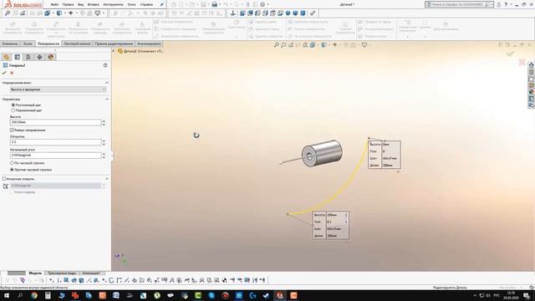Open the Вид menu
This screenshot has width=535, height=301.
pyautogui.click(x=80, y=5)
